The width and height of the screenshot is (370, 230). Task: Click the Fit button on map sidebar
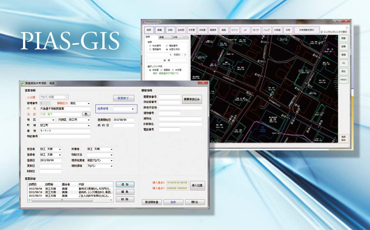(x=344, y=63)
